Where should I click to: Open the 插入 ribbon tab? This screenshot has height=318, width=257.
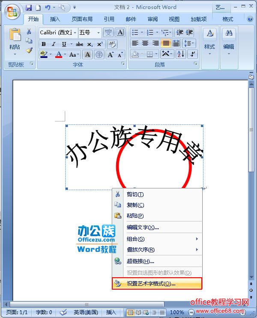coord(55,19)
